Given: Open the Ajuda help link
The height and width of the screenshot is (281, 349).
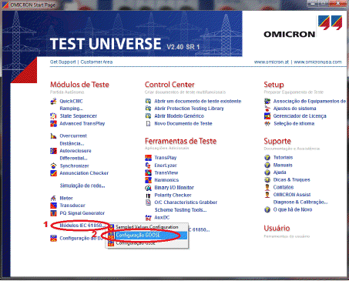Looking at the screenshot, I should (x=280, y=172).
